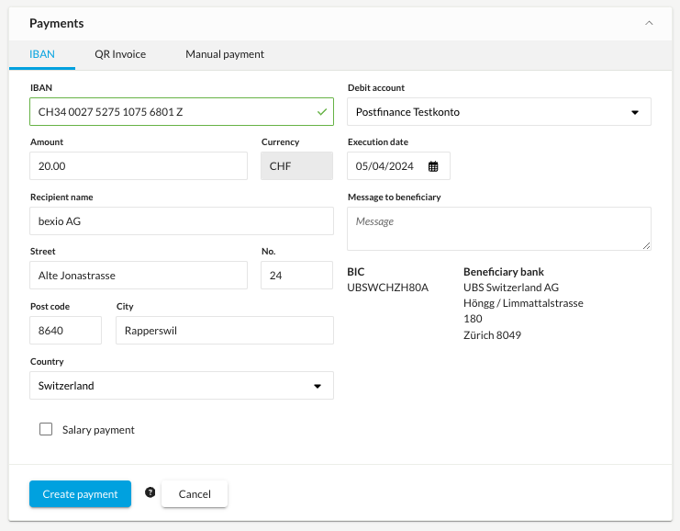Screen dimensions: 680x531
Task: Click the Message to beneficiary textarea
Action: (x=499, y=229)
